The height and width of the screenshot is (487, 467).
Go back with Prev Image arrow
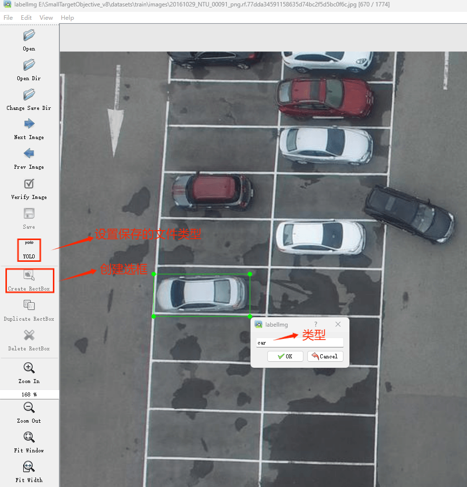(x=29, y=154)
